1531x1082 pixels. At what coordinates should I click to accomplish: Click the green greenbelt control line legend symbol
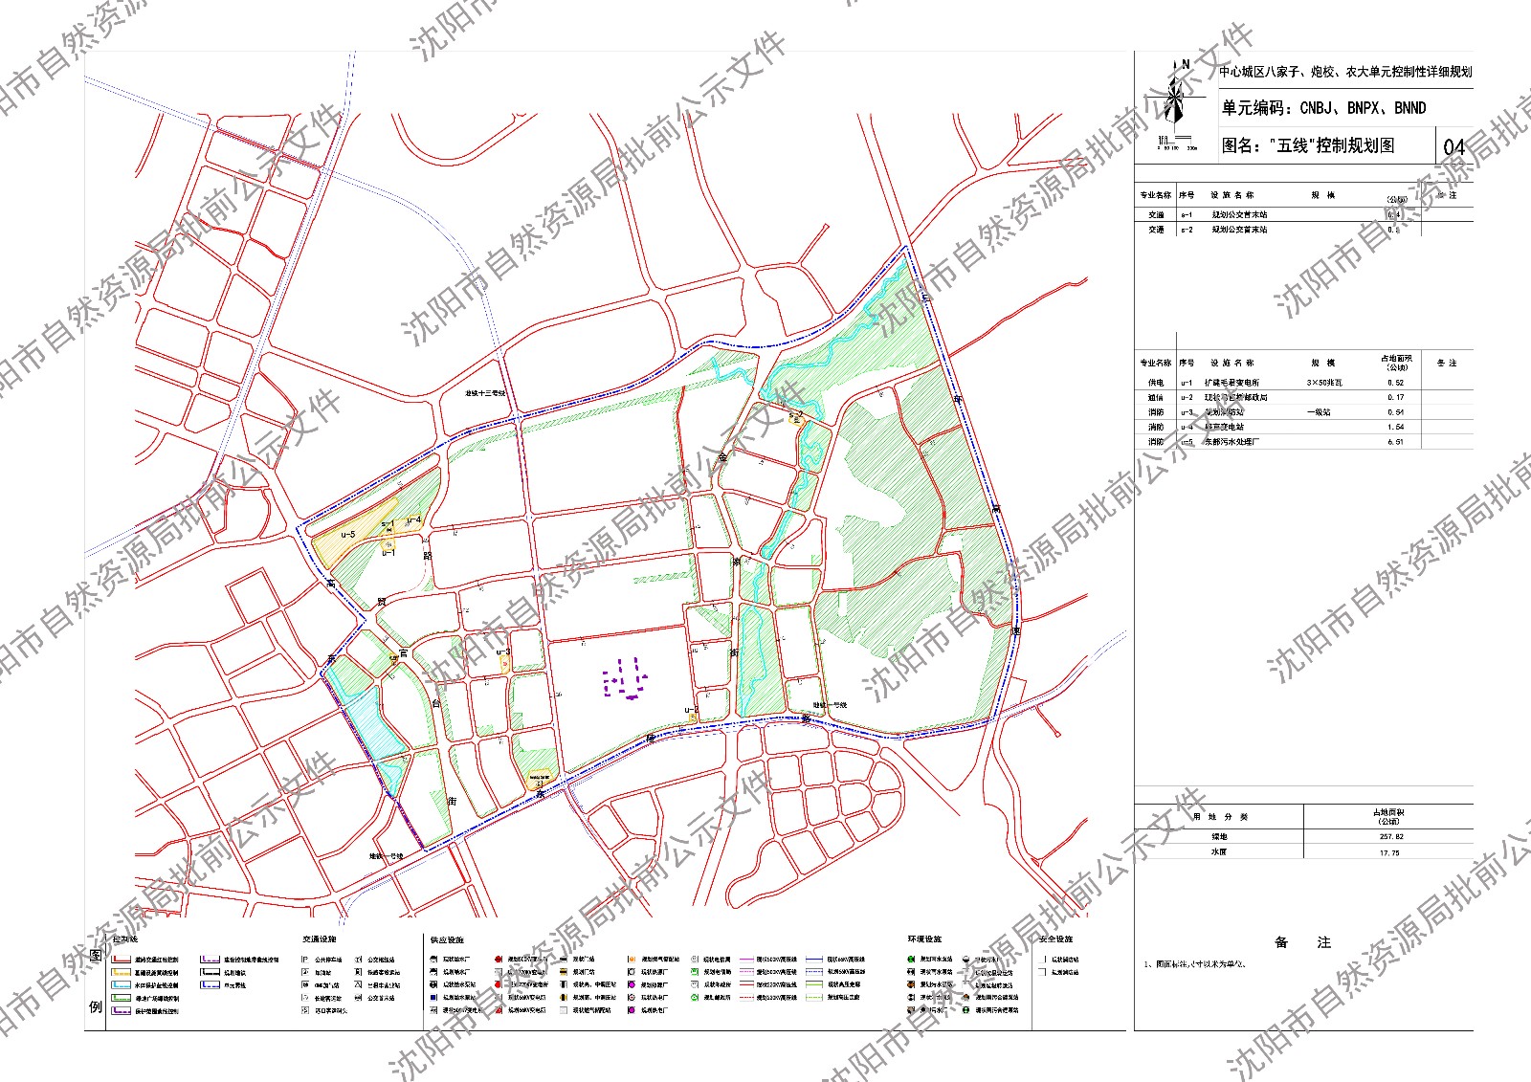[x=122, y=999]
